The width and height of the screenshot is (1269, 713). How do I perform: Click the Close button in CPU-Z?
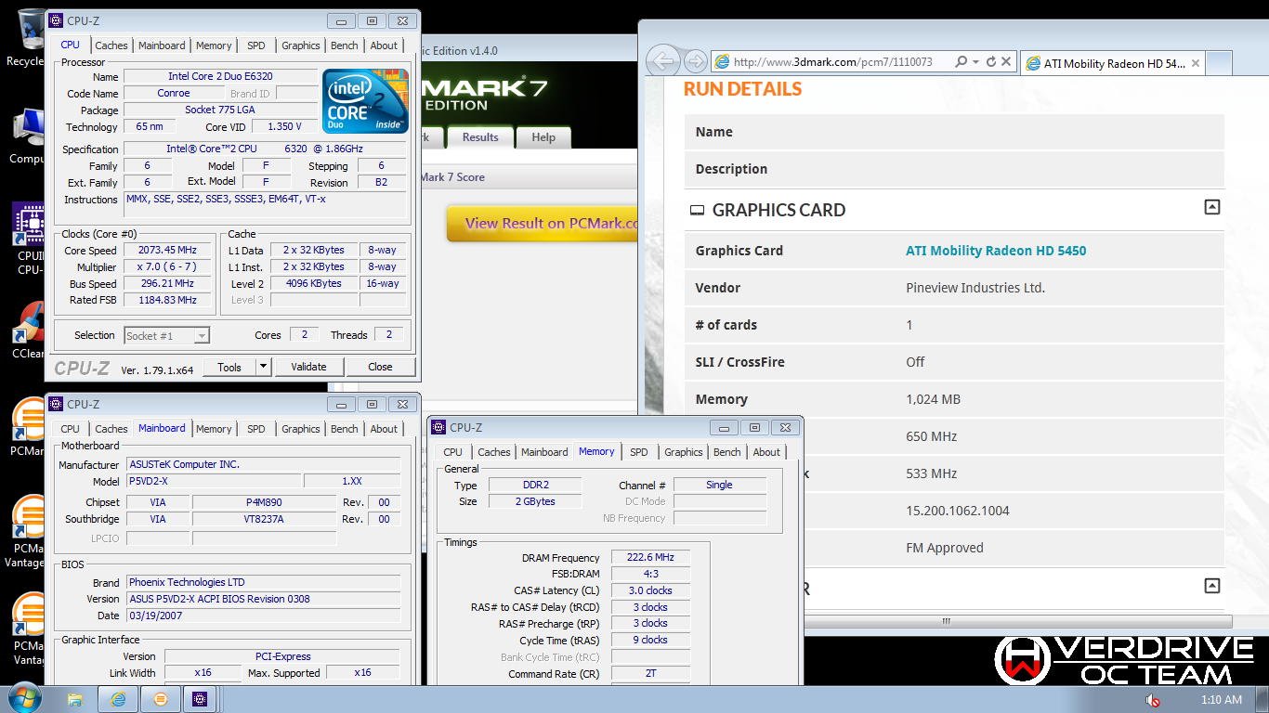click(380, 367)
